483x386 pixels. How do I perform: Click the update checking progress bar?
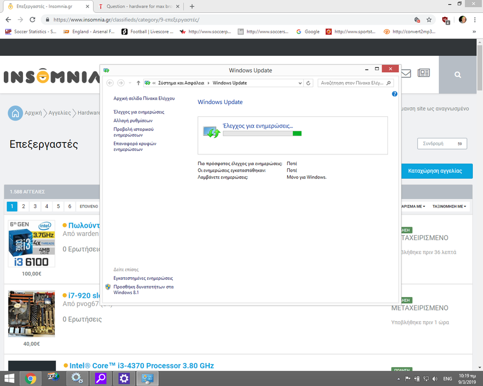point(262,133)
